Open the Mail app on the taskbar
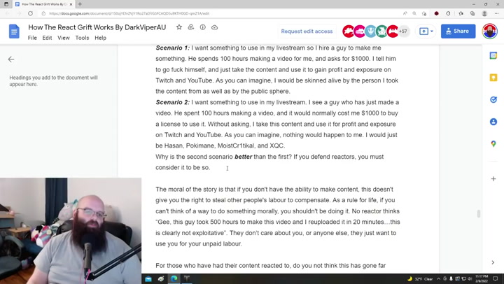The image size is (504, 284). [148, 279]
